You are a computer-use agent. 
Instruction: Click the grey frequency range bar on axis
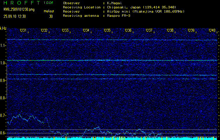(x=7, y=81)
